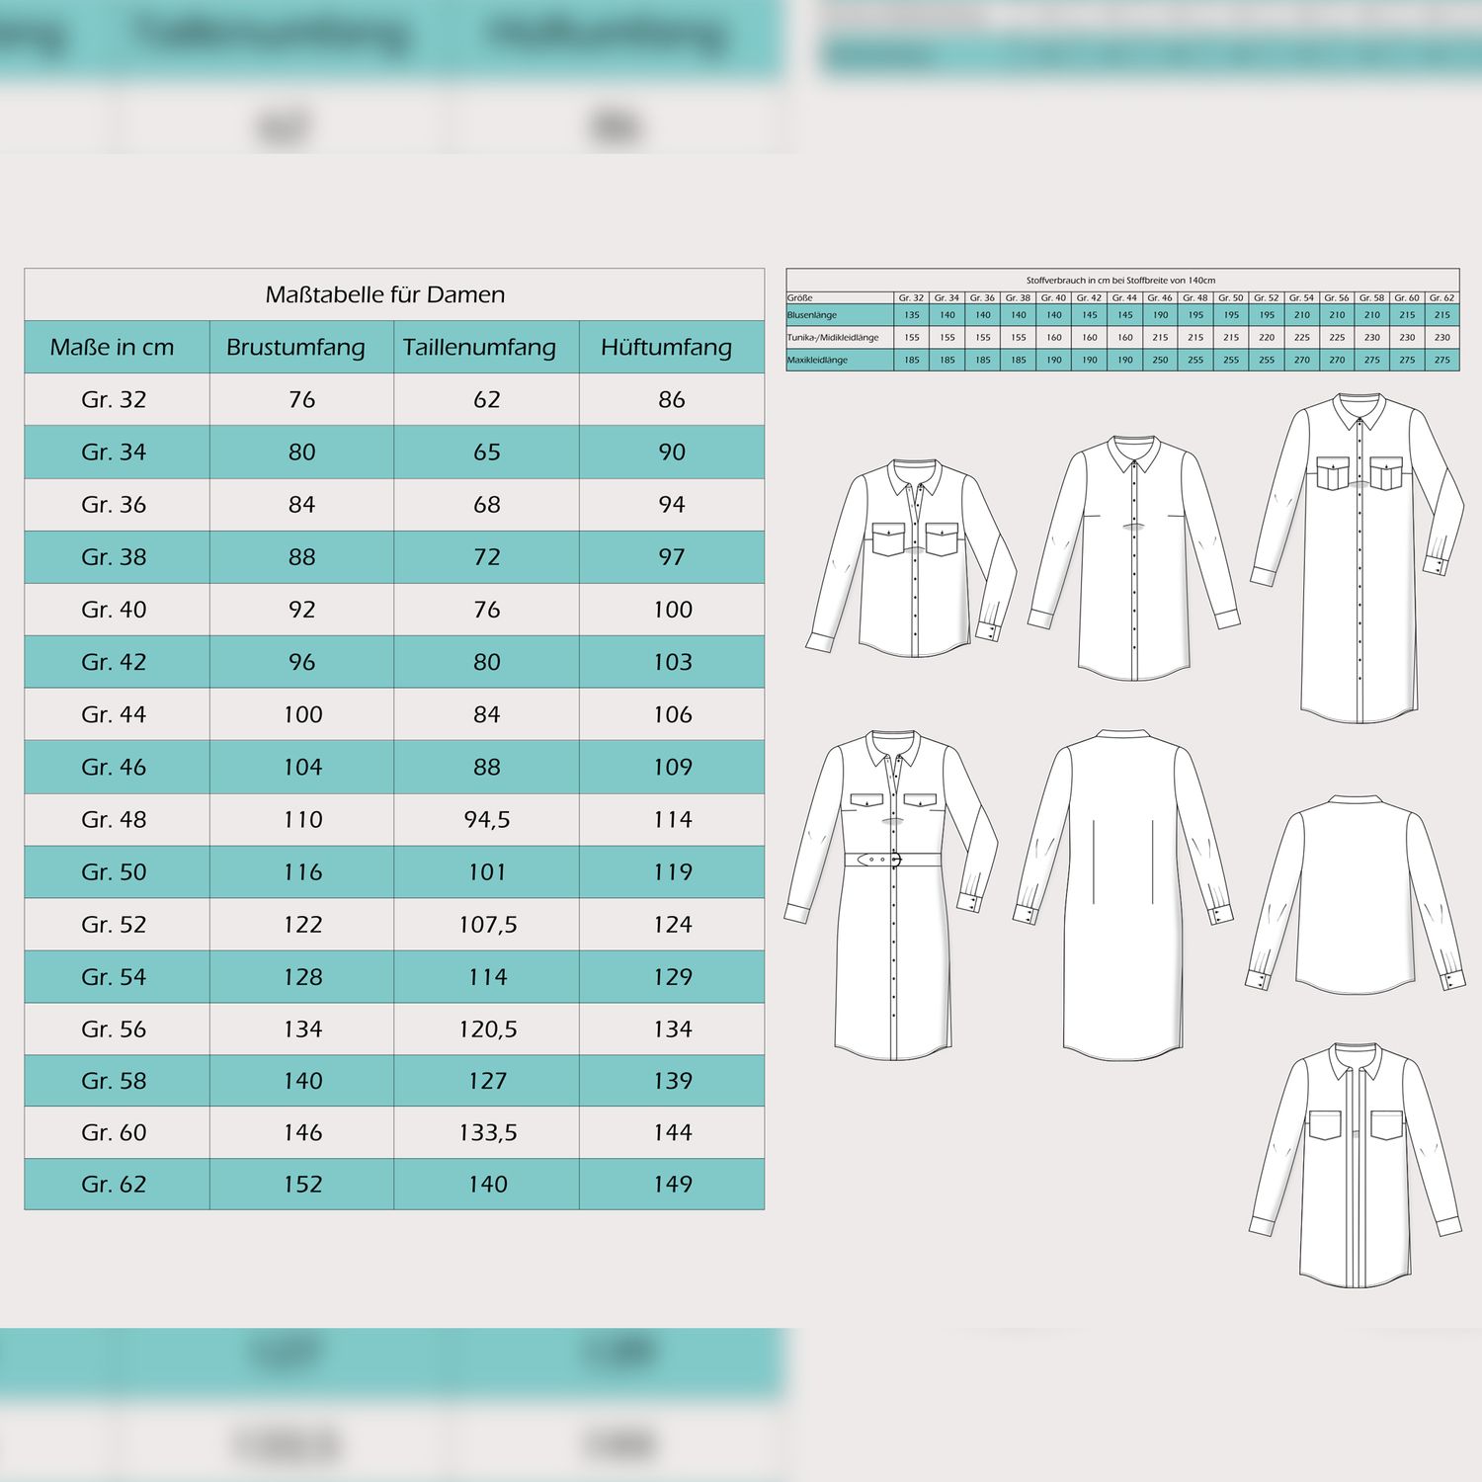Image resolution: width=1482 pixels, height=1482 pixels.
Task: Click row label 'Gr. 58' in the Maßtabelle
Action: click(x=114, y=1080)
